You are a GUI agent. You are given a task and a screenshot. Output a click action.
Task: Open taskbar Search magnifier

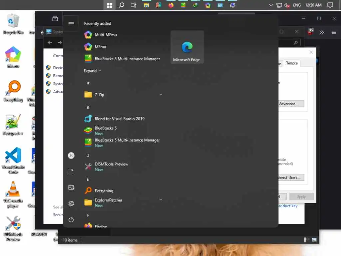(x=121, y=5)
